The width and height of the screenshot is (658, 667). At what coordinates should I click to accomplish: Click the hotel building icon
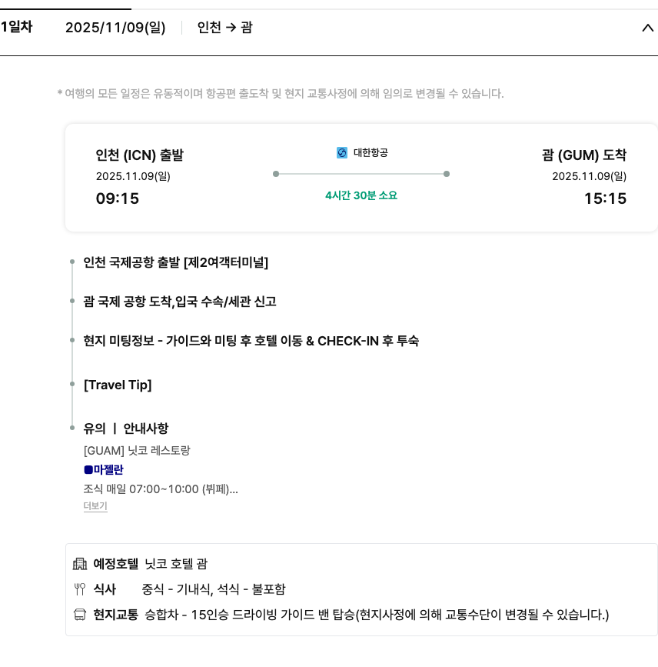[x=80, y=564]
